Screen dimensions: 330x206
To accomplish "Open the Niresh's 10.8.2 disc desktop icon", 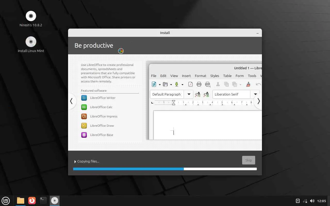I will (31, 16).
